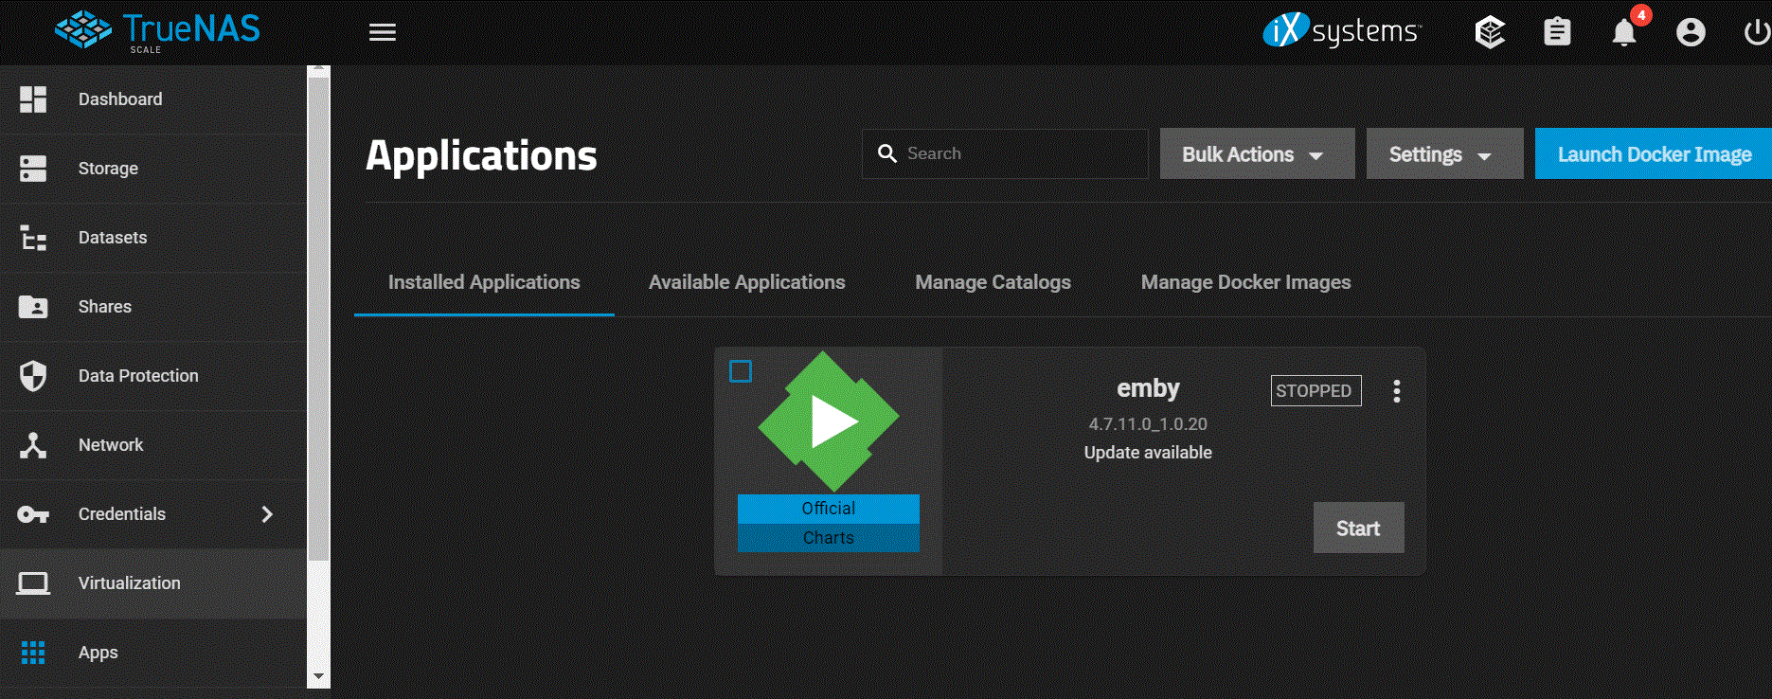This screenshot has width=1772, height=699.
Task: Open emby's three-dot options menu
Action: tap(1396, 391)
